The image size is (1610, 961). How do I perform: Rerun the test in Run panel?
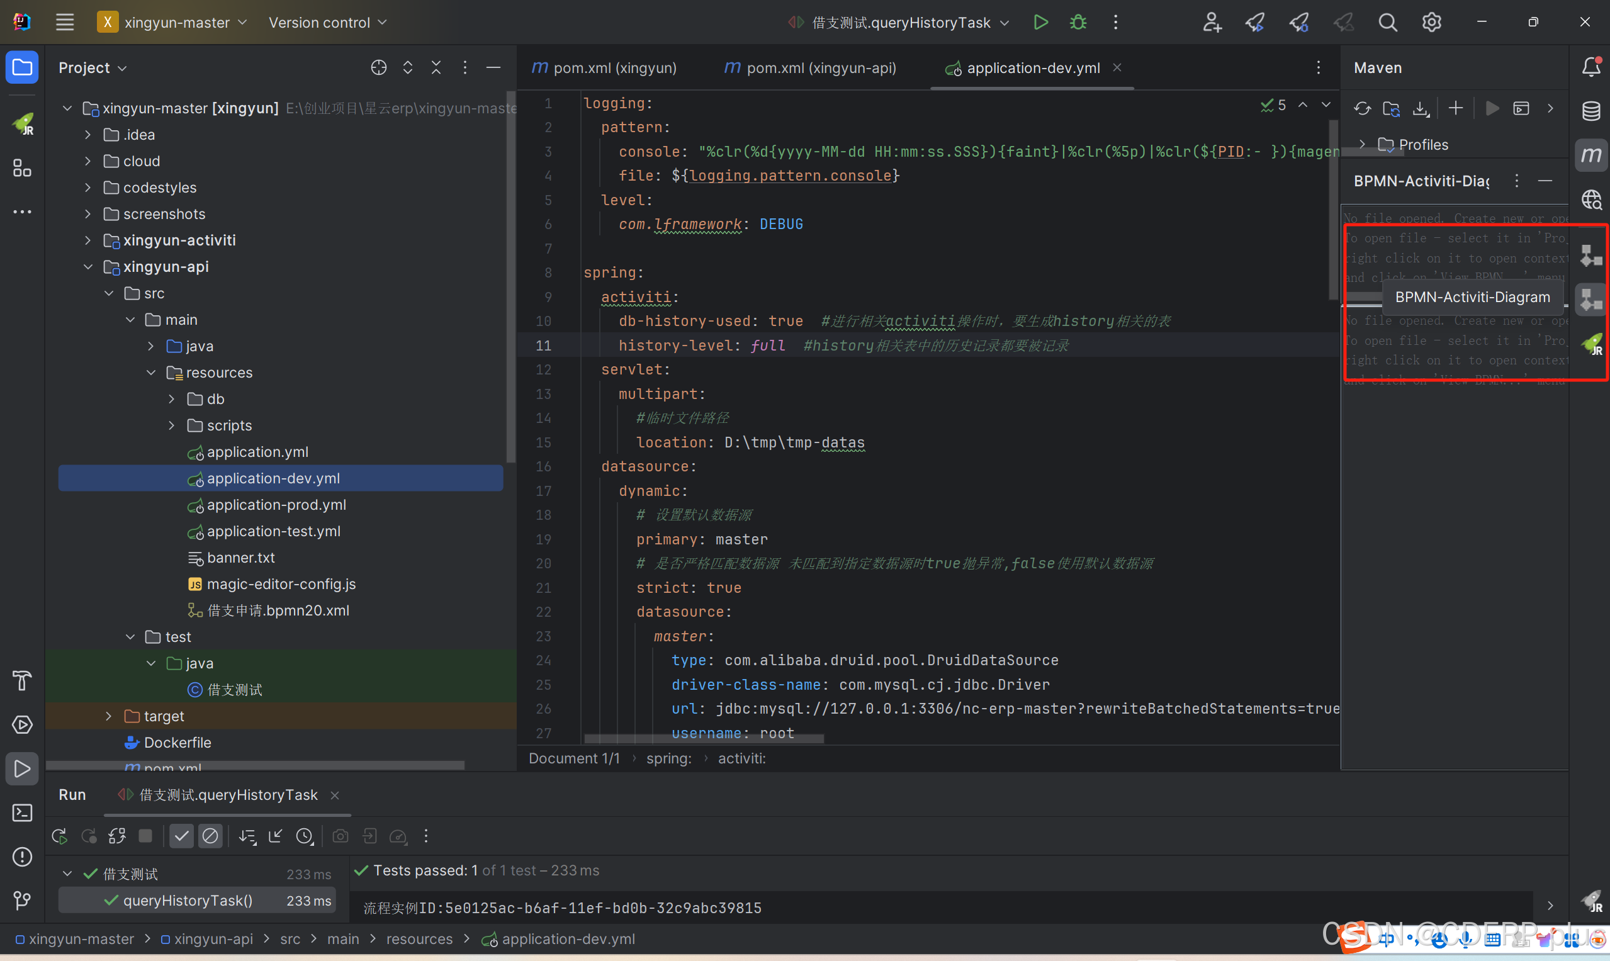pos(60,836)
